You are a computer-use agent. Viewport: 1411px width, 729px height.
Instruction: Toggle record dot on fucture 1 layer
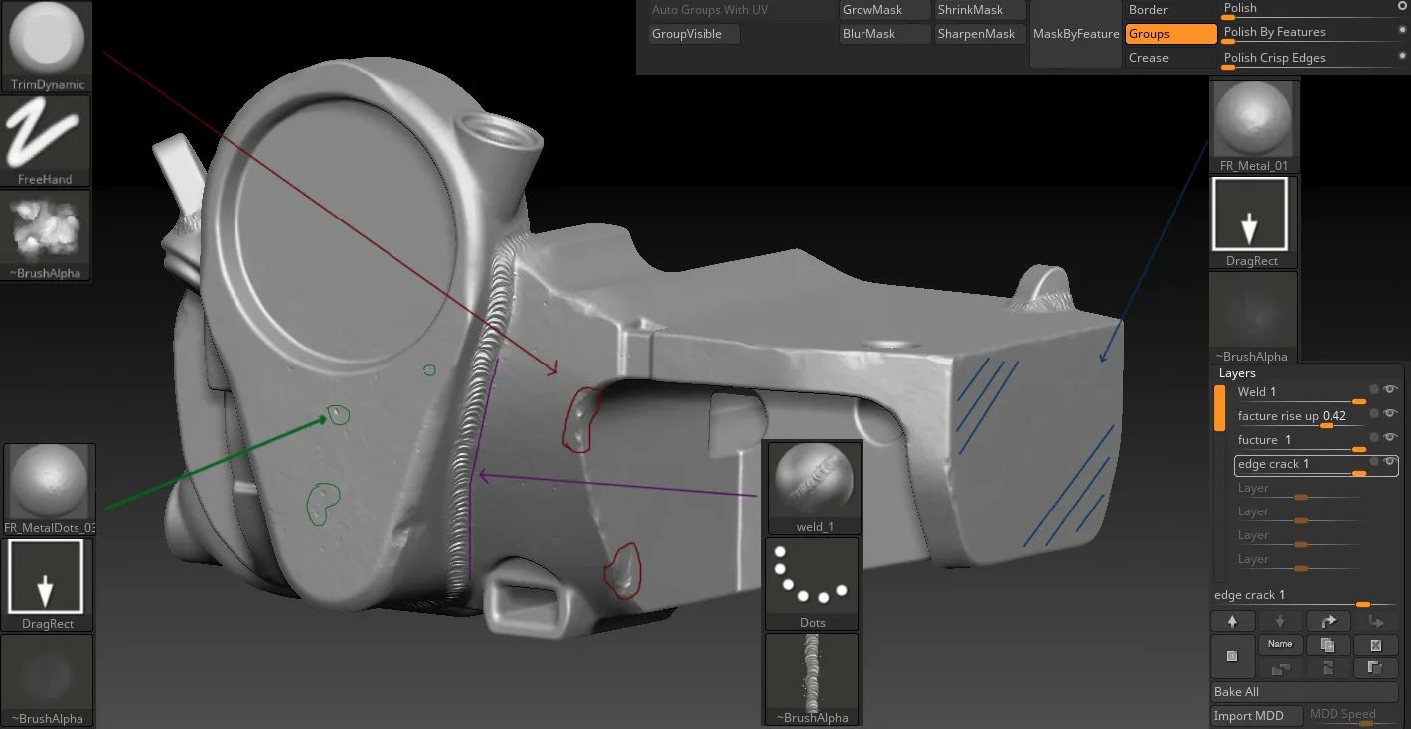point(1374,437)
